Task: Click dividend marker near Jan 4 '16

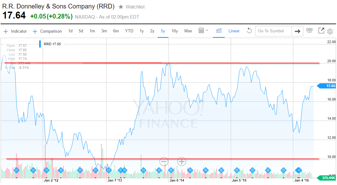Action: pos(299,170)
